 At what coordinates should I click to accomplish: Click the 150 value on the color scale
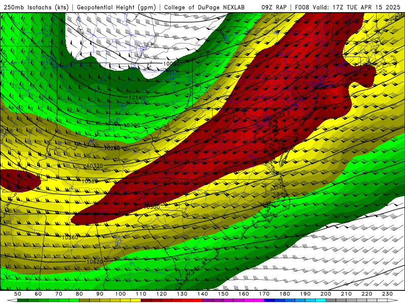(223, 294)
